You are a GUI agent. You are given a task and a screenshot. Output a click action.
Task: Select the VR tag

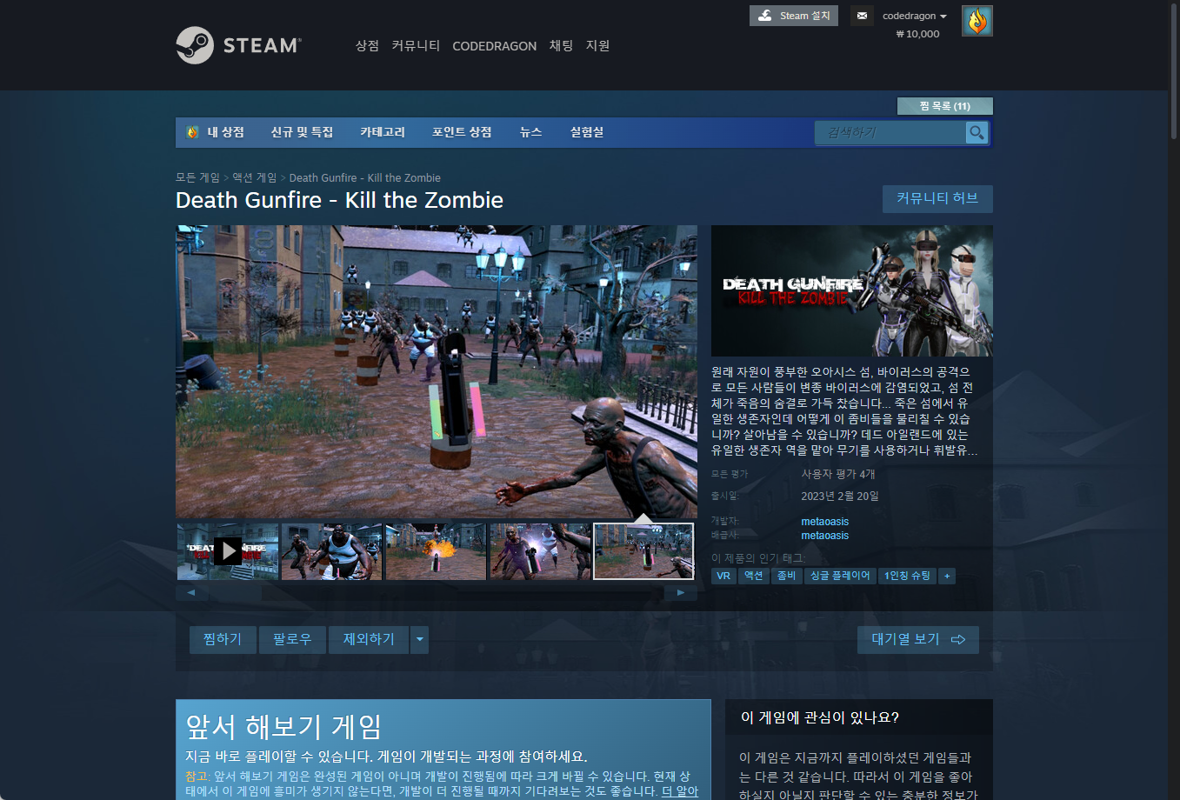tap(723, 576)
